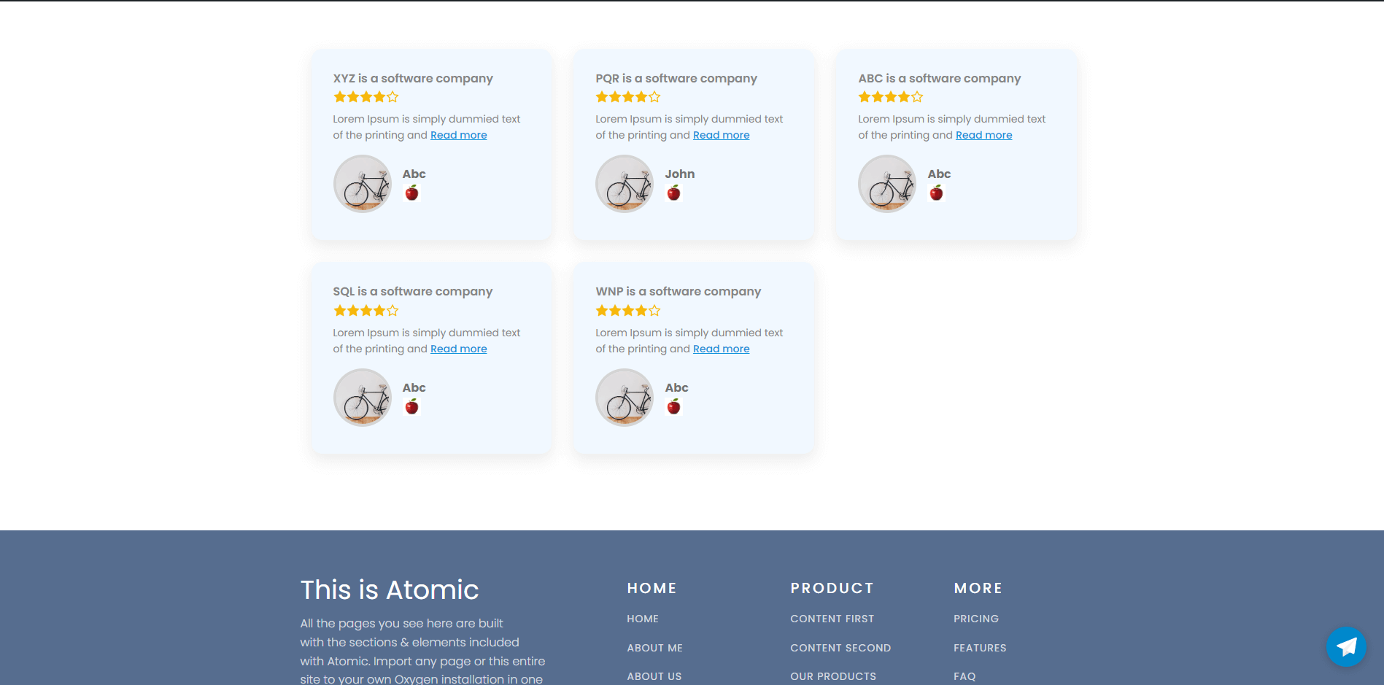Image resolution: width=1384 pixels, height=685 pixels.
Task: Open the FAQ link in the footer
Action: 964,676
